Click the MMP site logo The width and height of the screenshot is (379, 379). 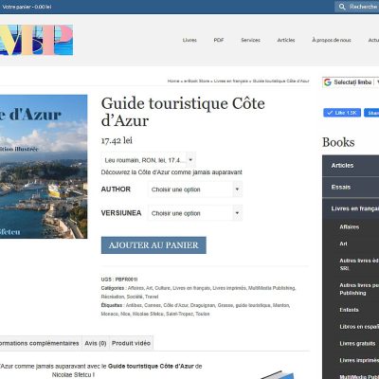point(36,40)
